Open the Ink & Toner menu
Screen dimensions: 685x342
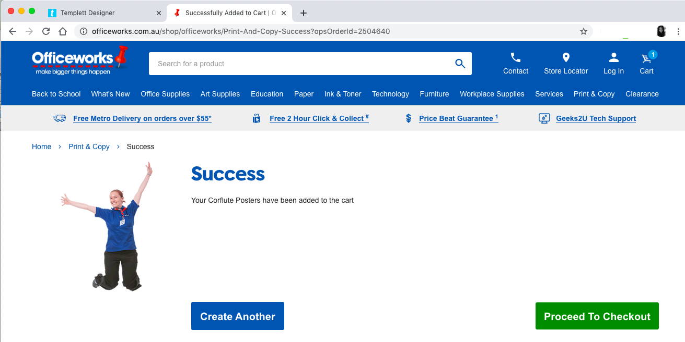[343, 94]
